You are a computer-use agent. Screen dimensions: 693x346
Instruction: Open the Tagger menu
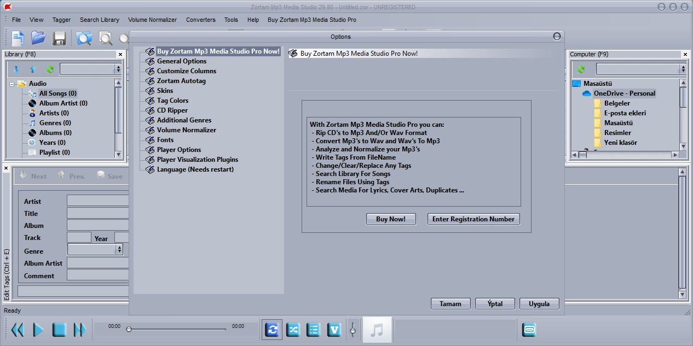61,20
